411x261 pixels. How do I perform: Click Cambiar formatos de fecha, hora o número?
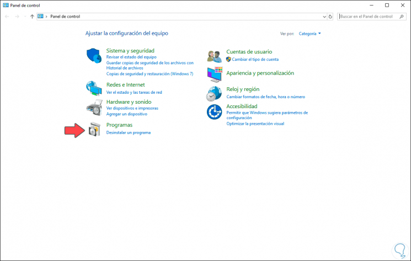click(265, 97)
